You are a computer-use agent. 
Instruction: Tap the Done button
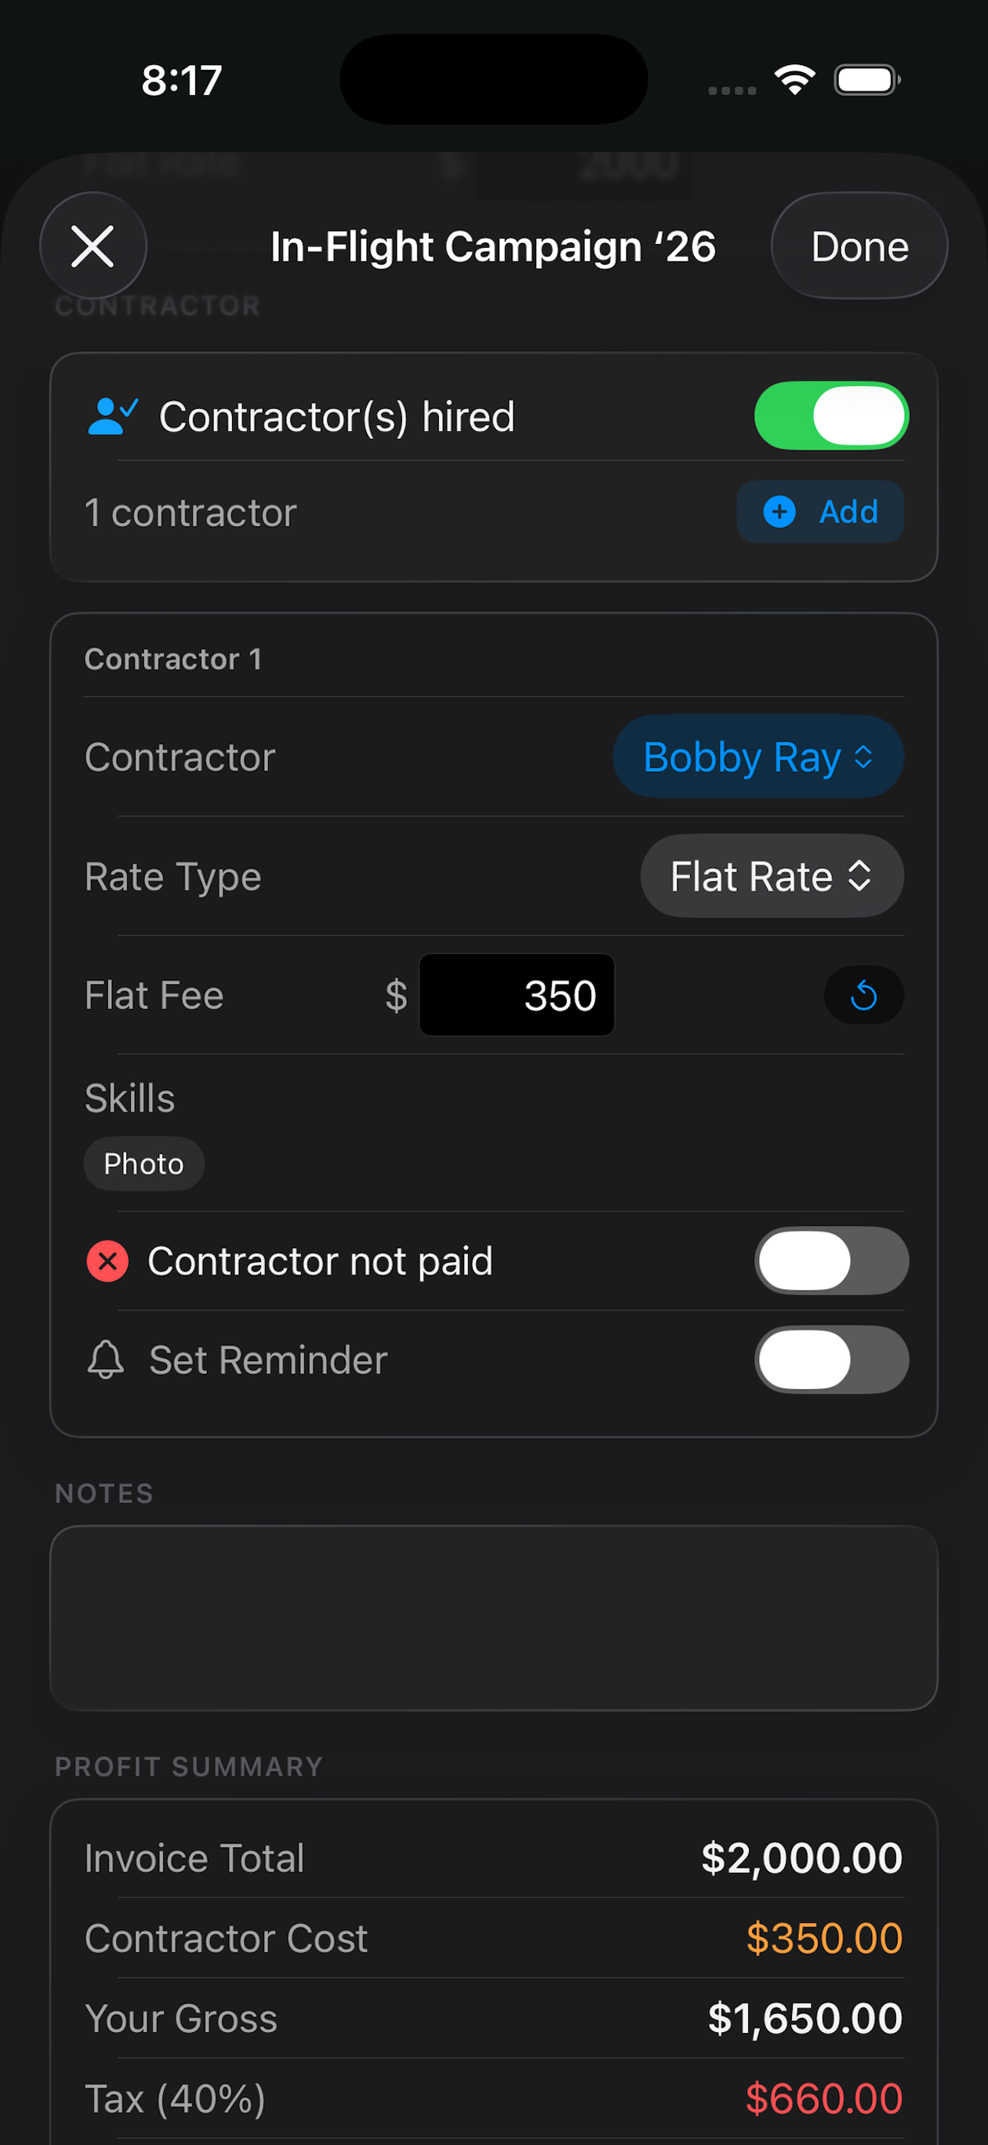pos(859,246)
